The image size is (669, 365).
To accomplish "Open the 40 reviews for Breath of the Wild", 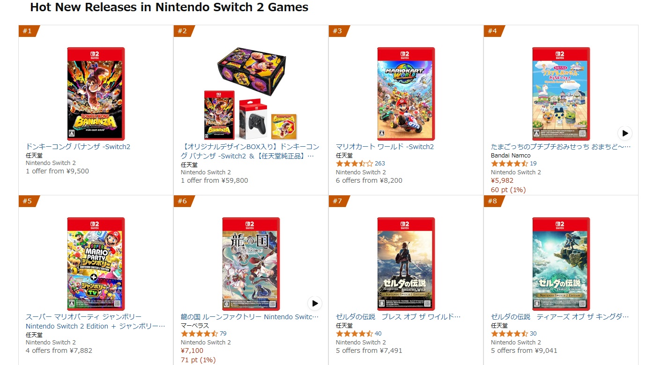I will (378, 334).
